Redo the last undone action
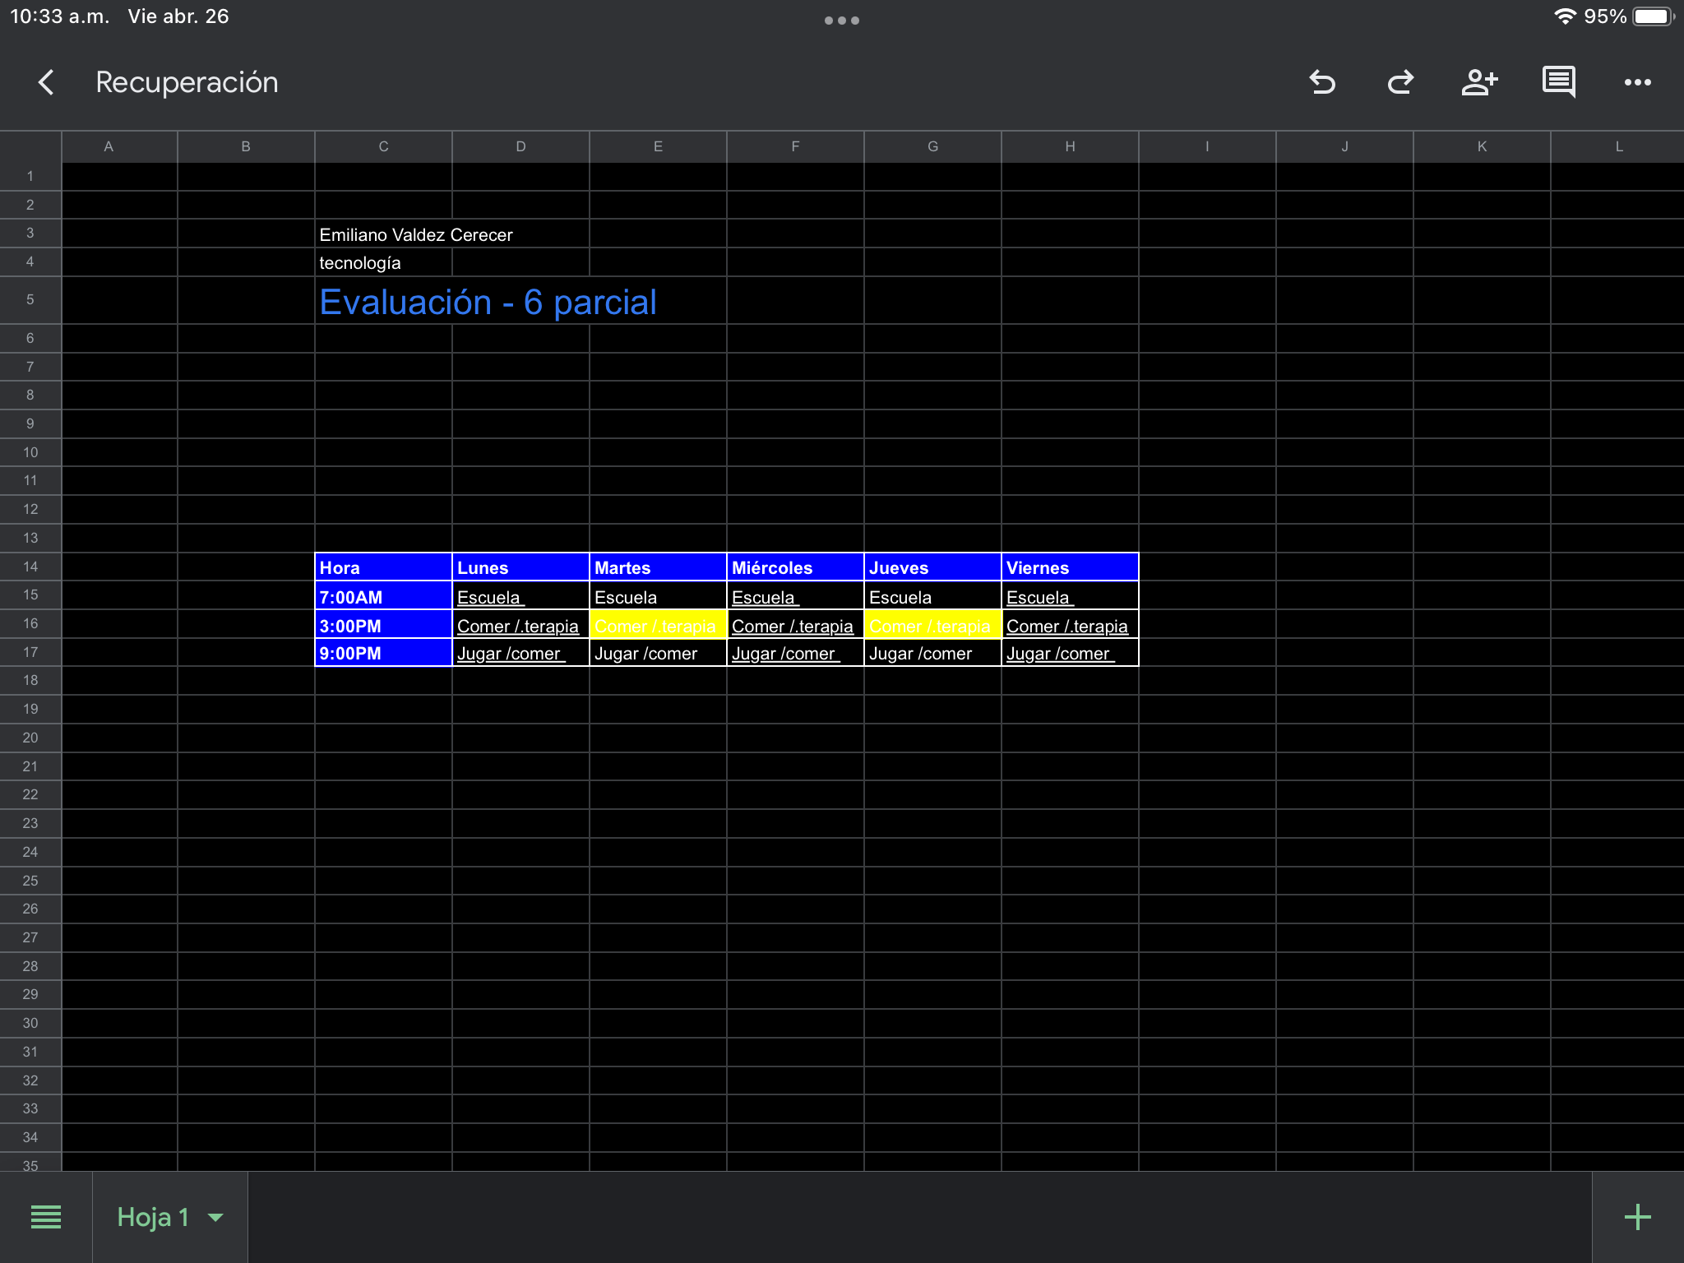The width and height of the screenshot is (1684, 1263). [x=1400, y=82]
